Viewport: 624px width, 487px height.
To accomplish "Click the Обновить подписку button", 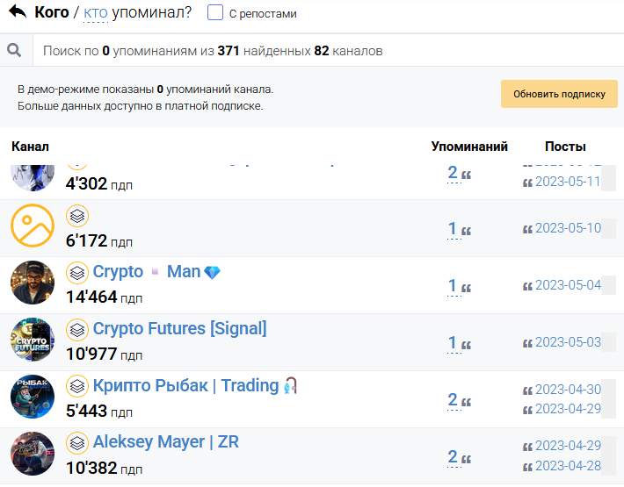I will coord(559,94).
